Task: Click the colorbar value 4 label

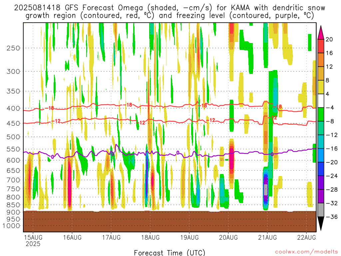Action: point(328,94)
